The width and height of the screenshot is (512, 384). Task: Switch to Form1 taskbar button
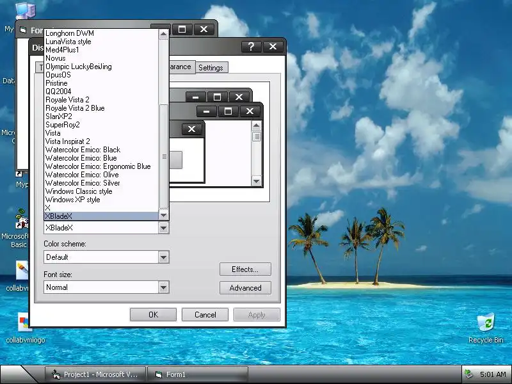pyautogui.click(x=198, y=374)
